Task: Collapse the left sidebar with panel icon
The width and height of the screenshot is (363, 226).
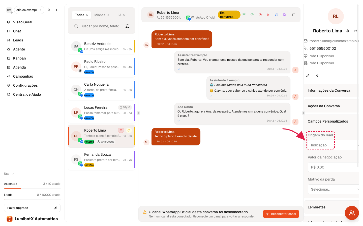Action: pos(57,10)
